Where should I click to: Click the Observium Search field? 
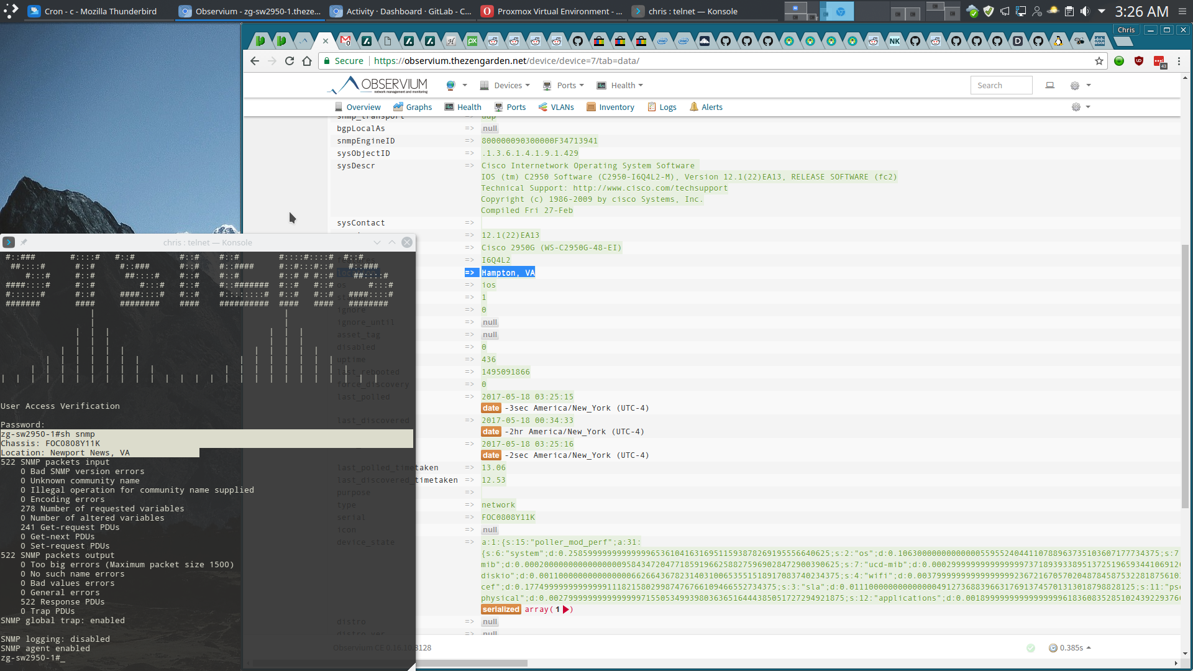(1002, 85)
